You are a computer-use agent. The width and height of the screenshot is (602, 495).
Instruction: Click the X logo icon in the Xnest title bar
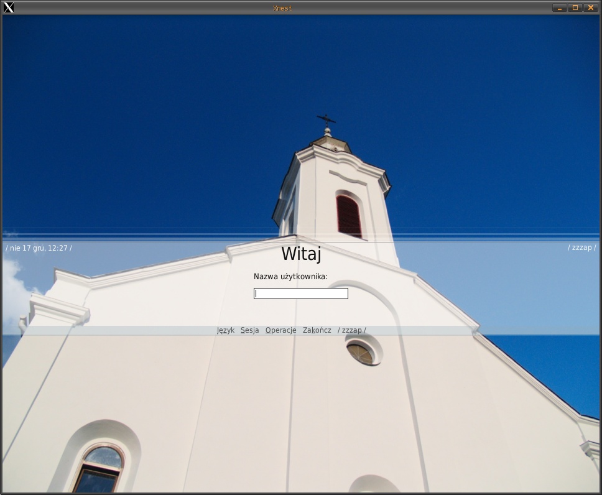tap(9, 7)
